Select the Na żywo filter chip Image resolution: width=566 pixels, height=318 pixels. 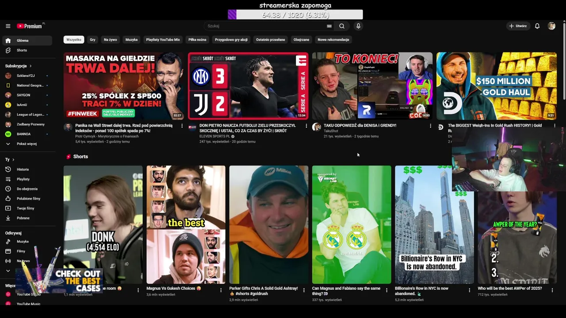111,40
